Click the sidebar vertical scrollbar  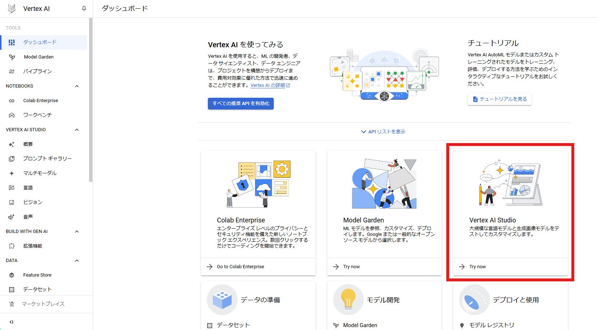[91, 100]
